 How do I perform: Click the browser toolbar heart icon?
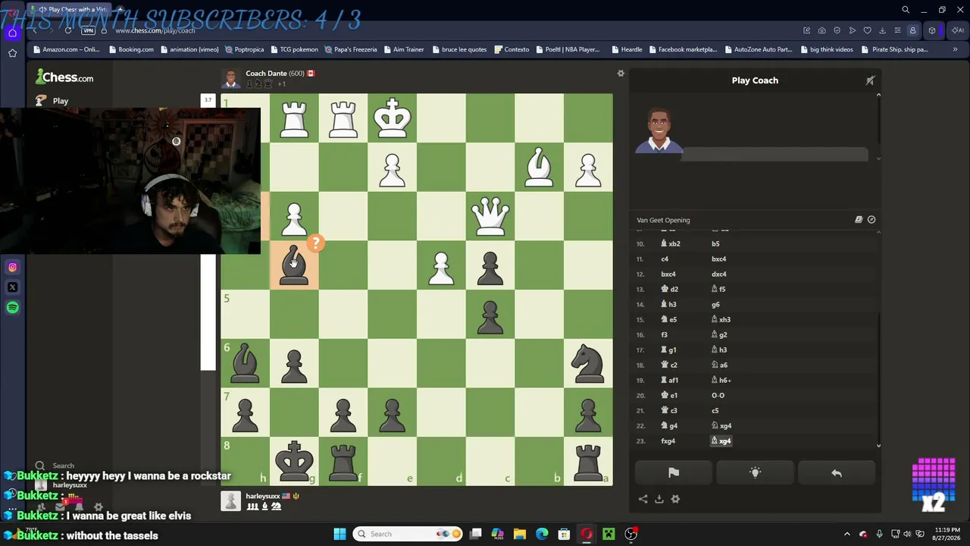[867, 30]
